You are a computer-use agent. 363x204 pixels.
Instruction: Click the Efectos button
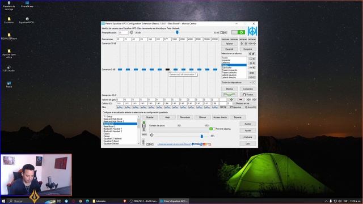(x=229, y=89)
